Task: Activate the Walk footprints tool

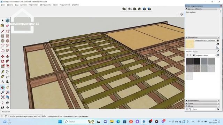Action: point(2,108)
